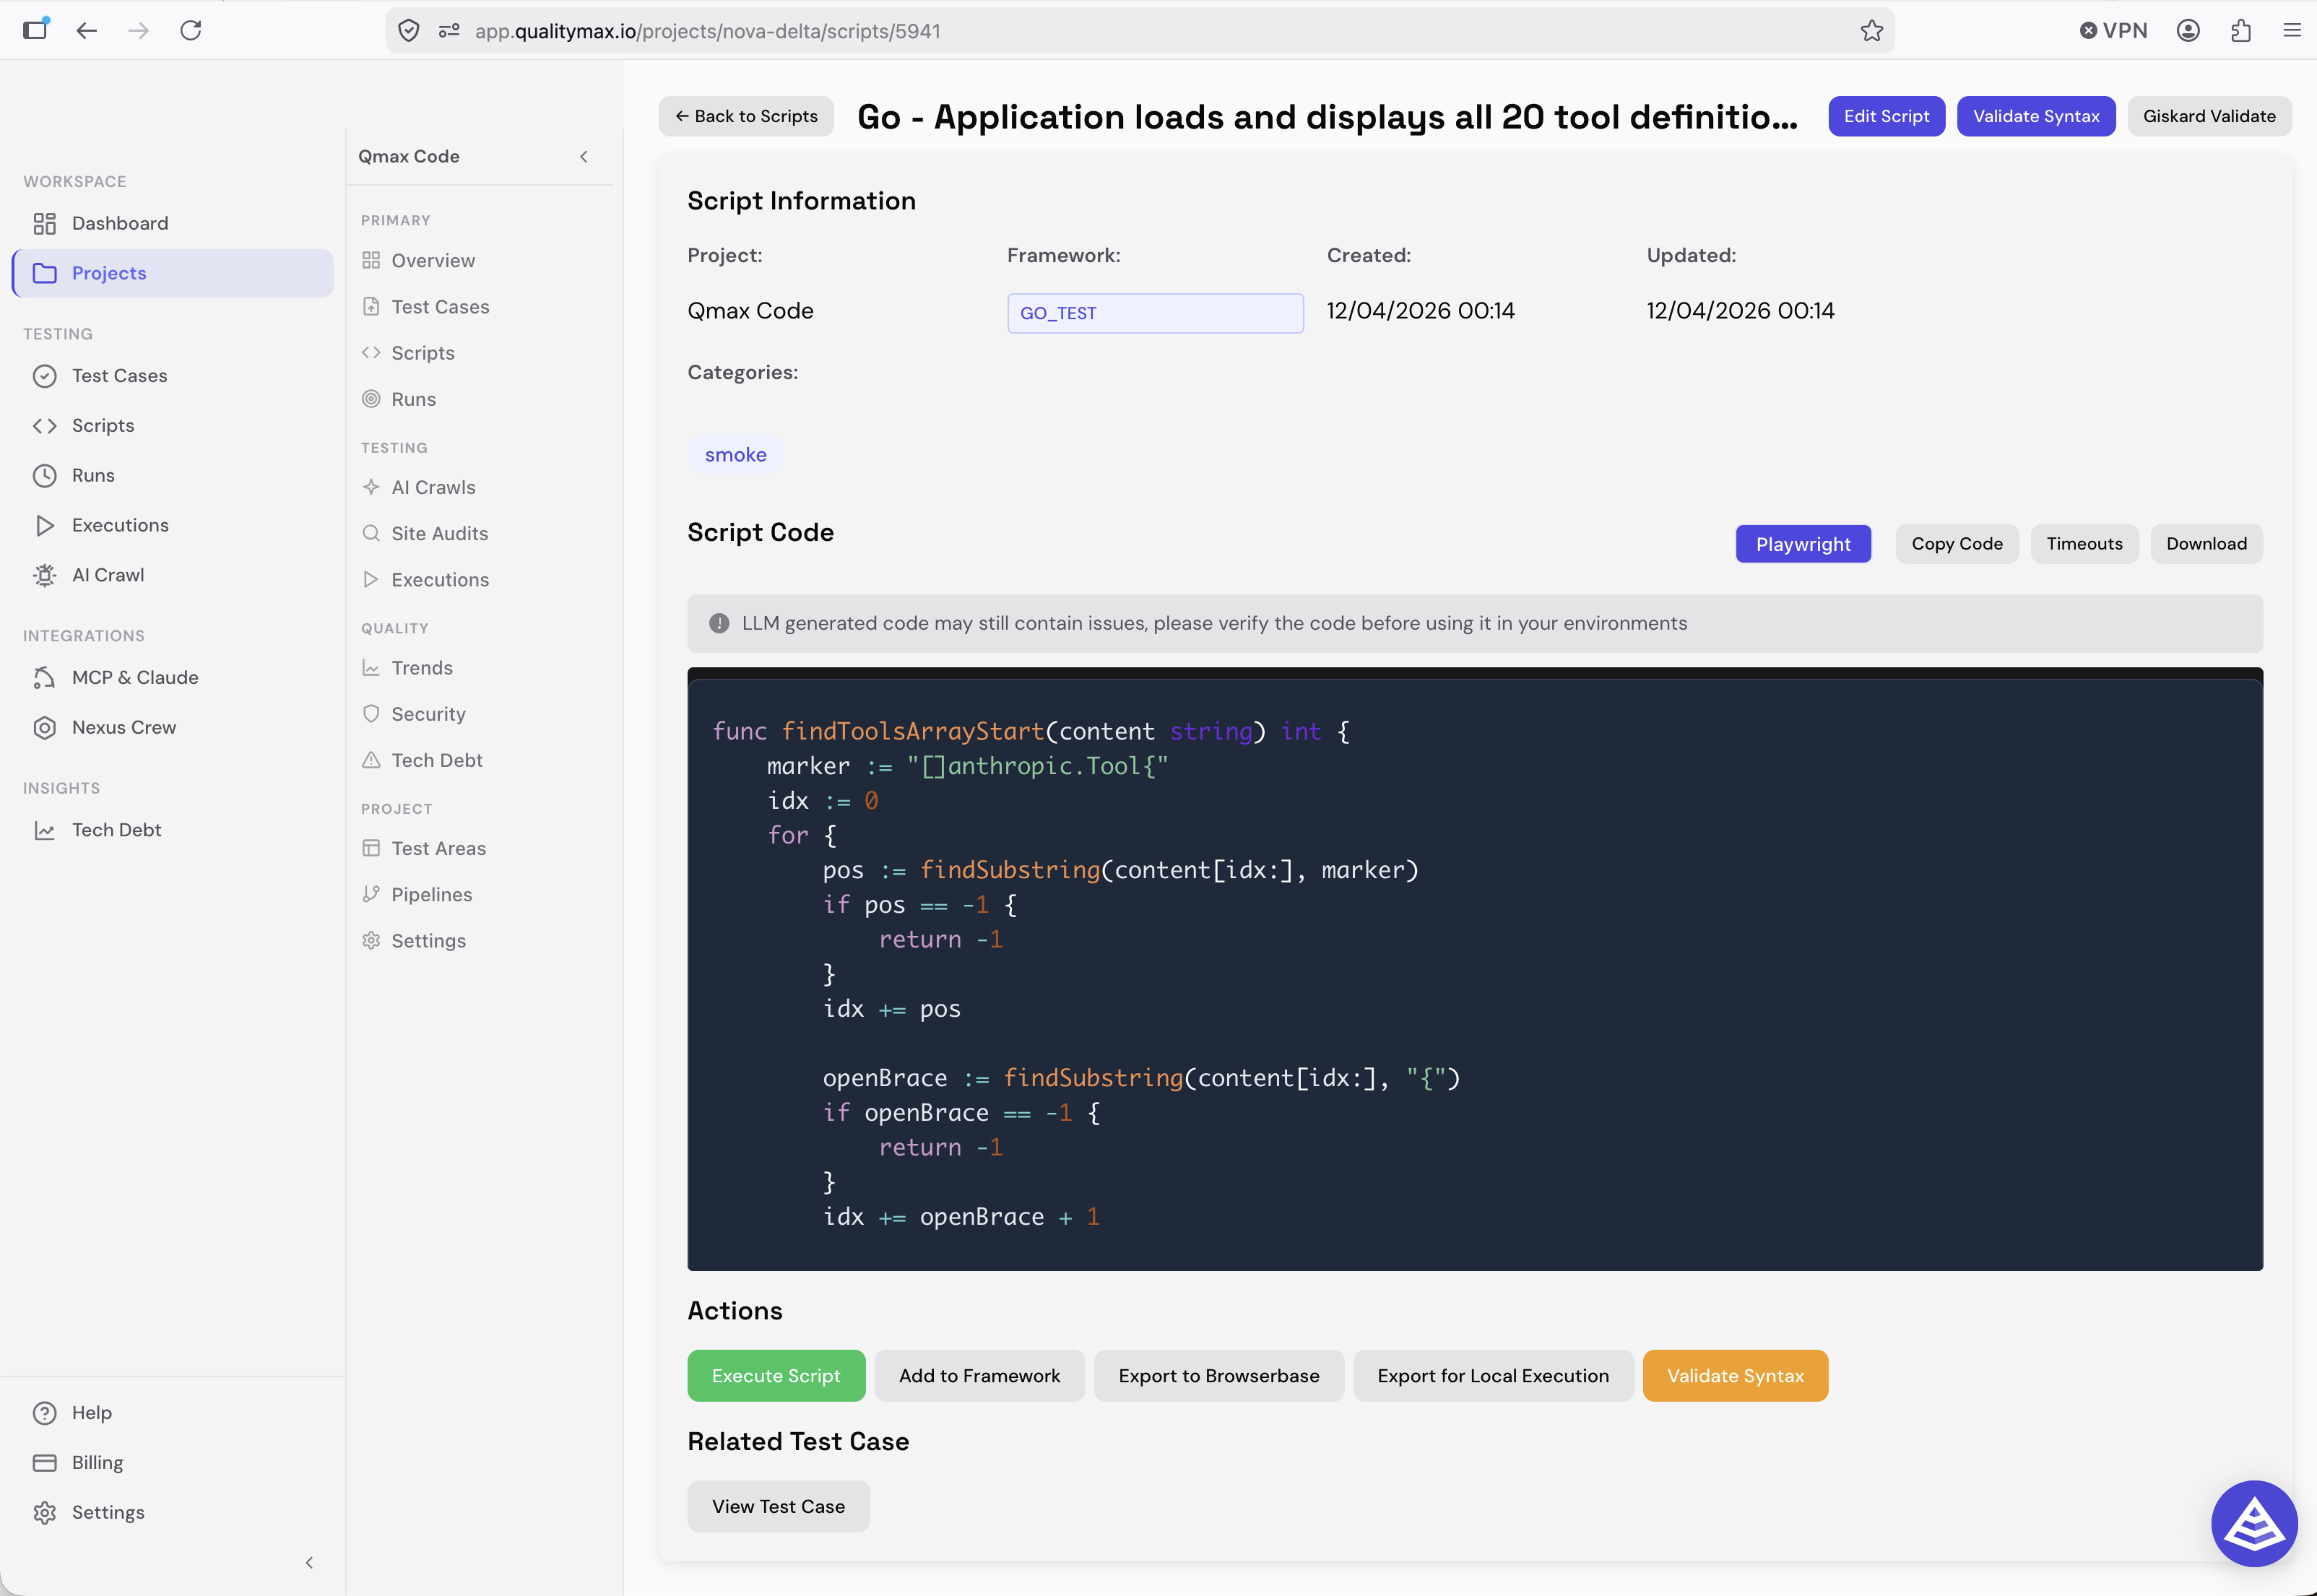Click the green Execute Script button
The height and width of the screenshot is (1596, 2317).
[776, 1376]
